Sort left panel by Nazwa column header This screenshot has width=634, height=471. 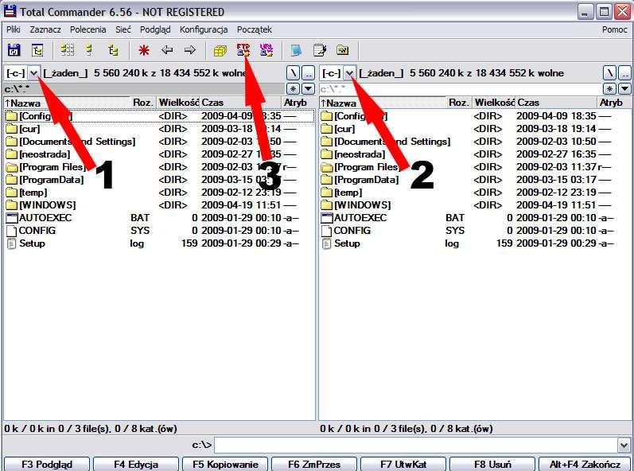(x=68, y=103)
